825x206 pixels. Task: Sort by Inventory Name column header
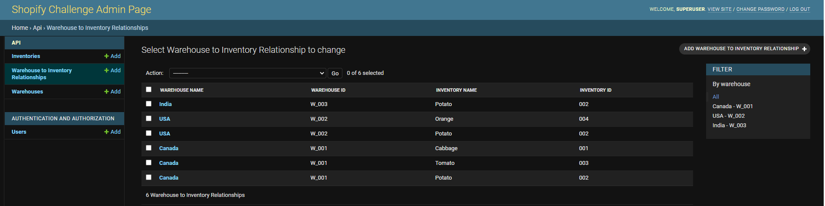point(456,90)
